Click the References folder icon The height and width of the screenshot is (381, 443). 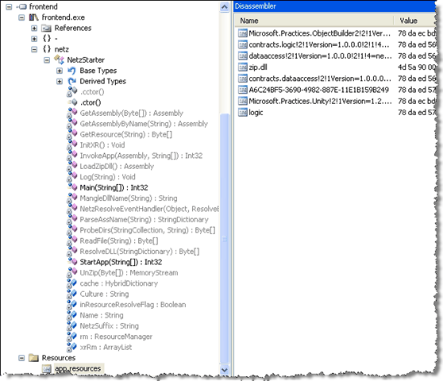[46, 28]
